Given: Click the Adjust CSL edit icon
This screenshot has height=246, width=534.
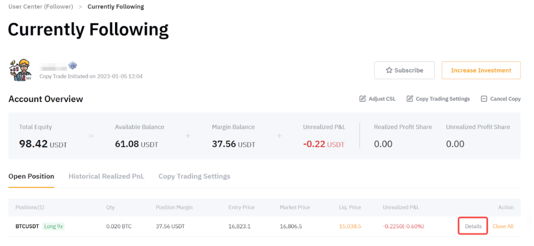Looking at the screenshot, I should pyautogui.click(x=362, y=99).
